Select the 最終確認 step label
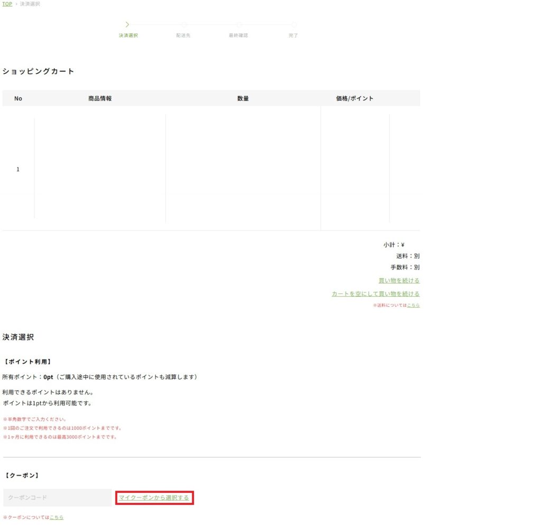The width and height of the screenshot is (541, 525). (238, 35)
